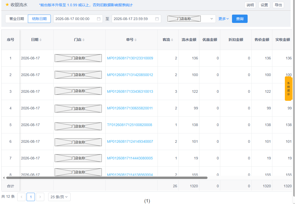Open calendar icon in start date field

click(99, 19)
